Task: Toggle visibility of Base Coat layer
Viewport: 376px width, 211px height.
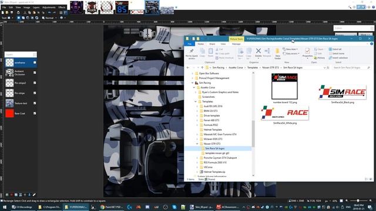Action: [x=35, y=113]
